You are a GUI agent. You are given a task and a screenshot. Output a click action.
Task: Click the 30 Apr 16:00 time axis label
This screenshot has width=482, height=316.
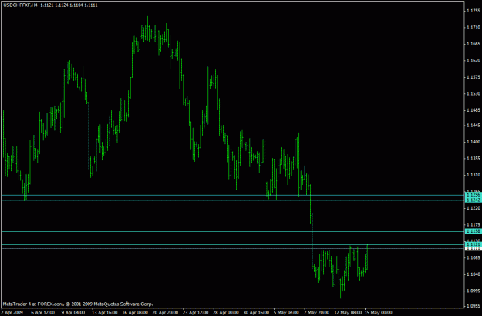tap(256, 313)
